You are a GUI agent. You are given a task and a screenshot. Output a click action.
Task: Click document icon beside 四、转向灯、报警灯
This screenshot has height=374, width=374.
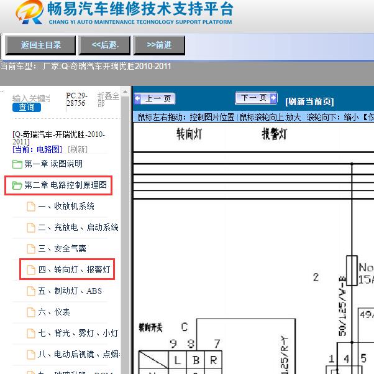pyautogui.click(x=31, y=270)
